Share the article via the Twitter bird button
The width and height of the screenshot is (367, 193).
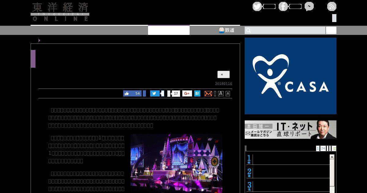(155, 93)
